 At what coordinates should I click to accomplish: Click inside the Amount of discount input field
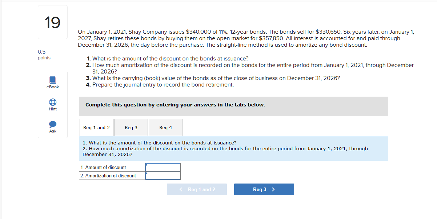(x=163, y=167)
